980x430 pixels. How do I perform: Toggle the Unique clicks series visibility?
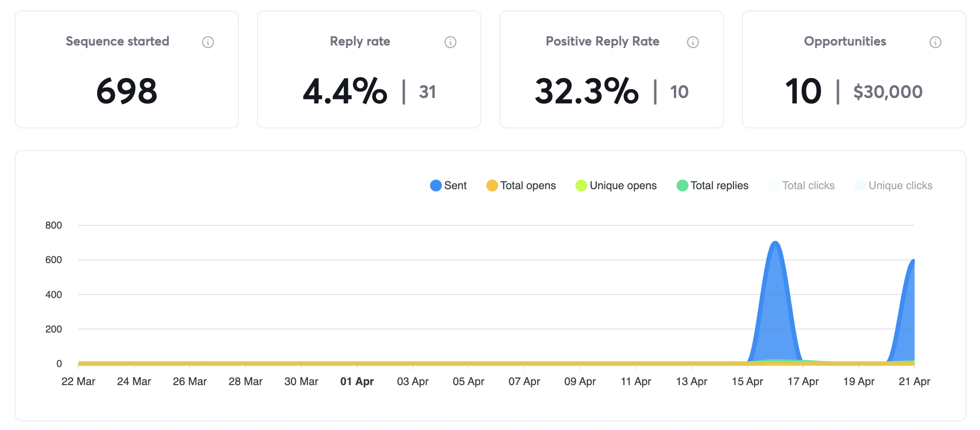tap(895, 186)
